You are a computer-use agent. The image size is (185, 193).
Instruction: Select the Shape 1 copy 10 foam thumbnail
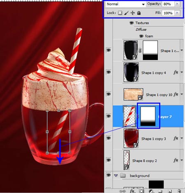(134, 94)
